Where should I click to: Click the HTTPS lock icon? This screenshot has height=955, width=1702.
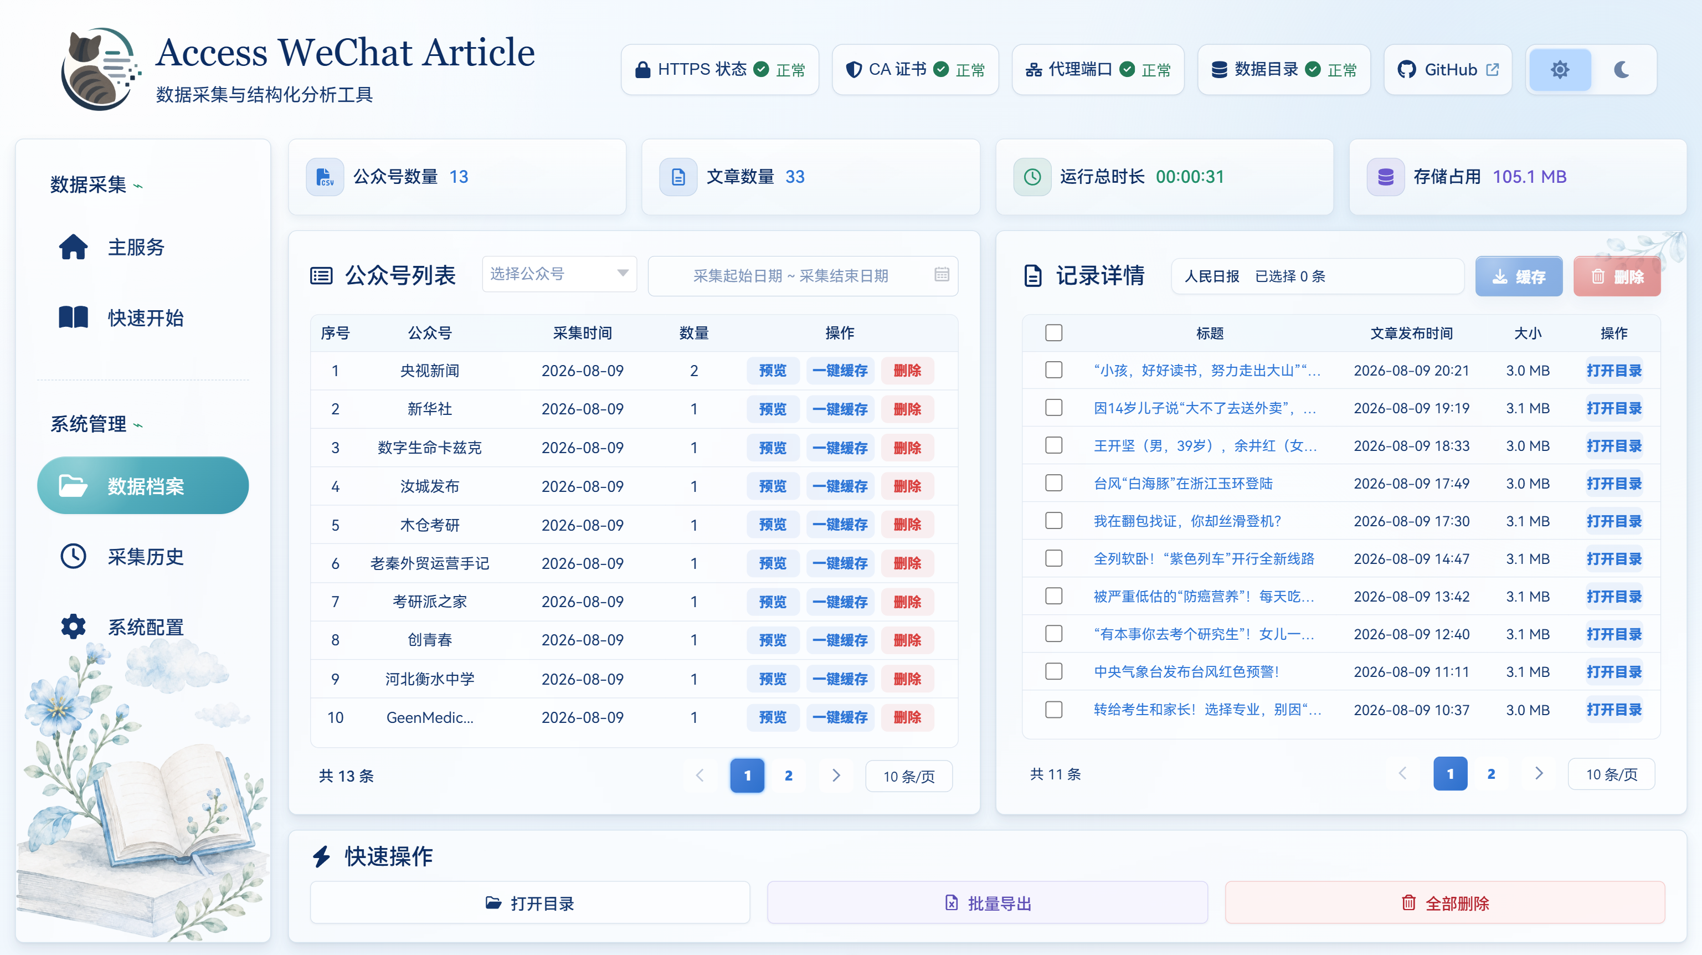pos(642,69)
